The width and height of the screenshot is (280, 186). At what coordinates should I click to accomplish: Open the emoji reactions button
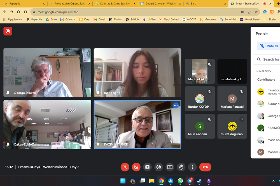[x=159, y=167]
